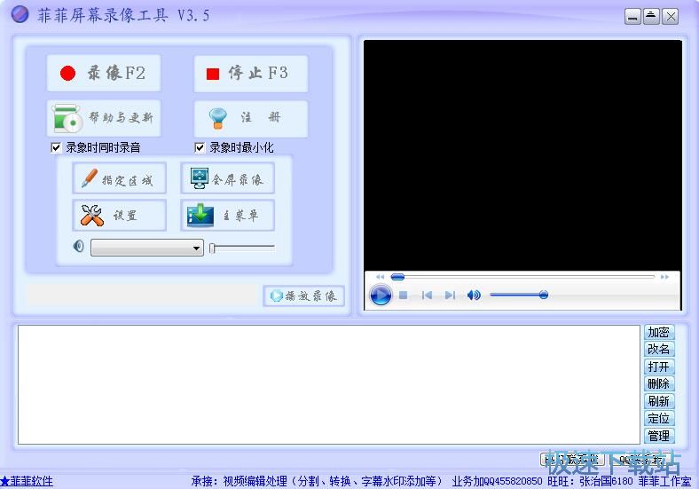The image size is (699, 489).
Task: Start recording with 录像F2 button
Action: [104, 73]
